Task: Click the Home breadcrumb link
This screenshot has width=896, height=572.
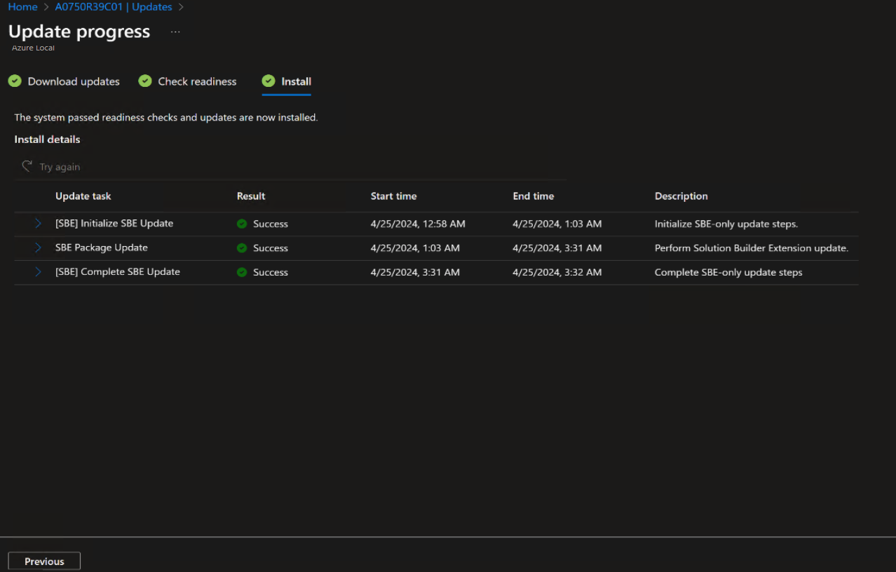Action: pyautogui.click(x=22, y=7)
